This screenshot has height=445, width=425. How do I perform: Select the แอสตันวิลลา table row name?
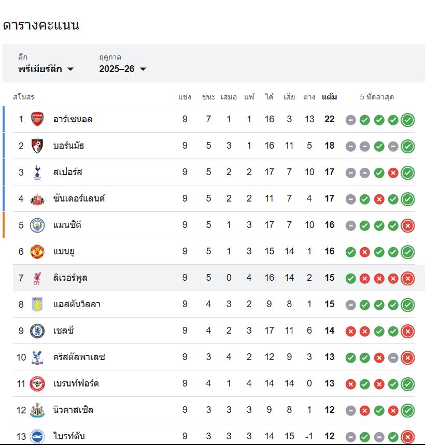[x=77, y=304]
